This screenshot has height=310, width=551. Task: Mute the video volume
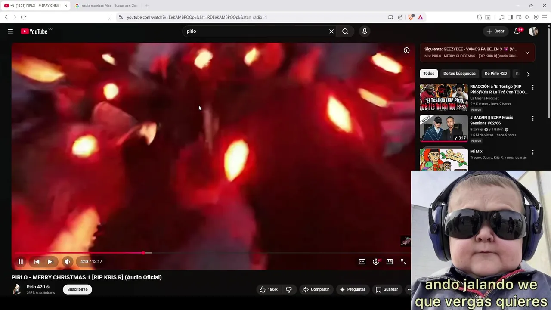[x=67, y=262]
